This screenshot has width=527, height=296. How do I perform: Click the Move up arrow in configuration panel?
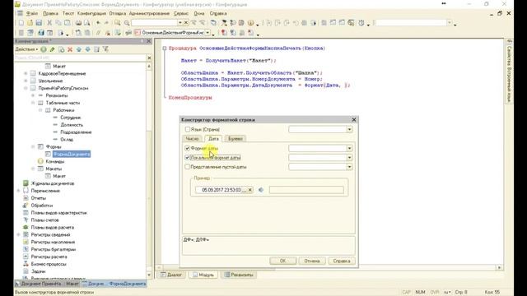coord(79,49)
